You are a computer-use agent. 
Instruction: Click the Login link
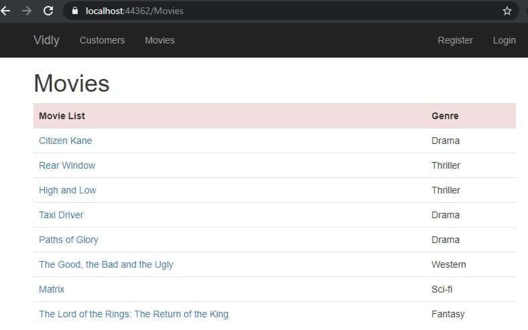tap(504, 40)
